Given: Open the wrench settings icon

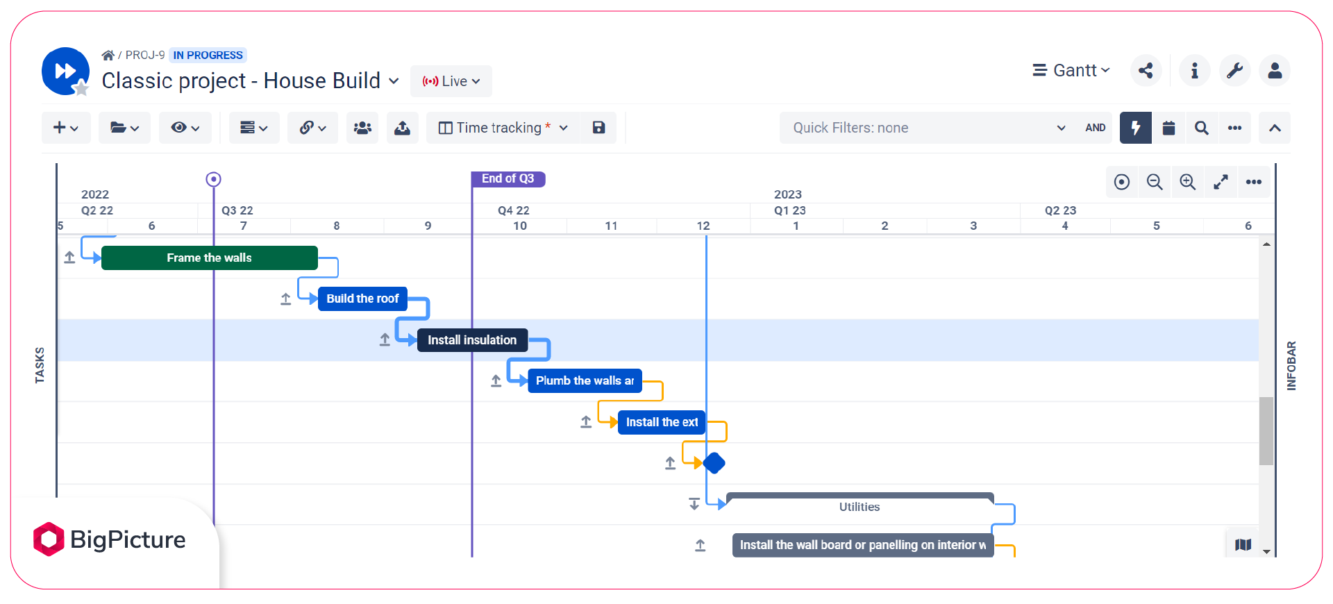Looking at the screenshot, I should click(1234, 71).
